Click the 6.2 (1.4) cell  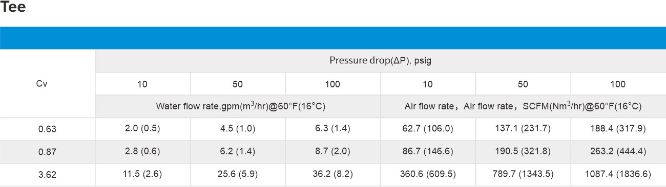tap(238, 152)
